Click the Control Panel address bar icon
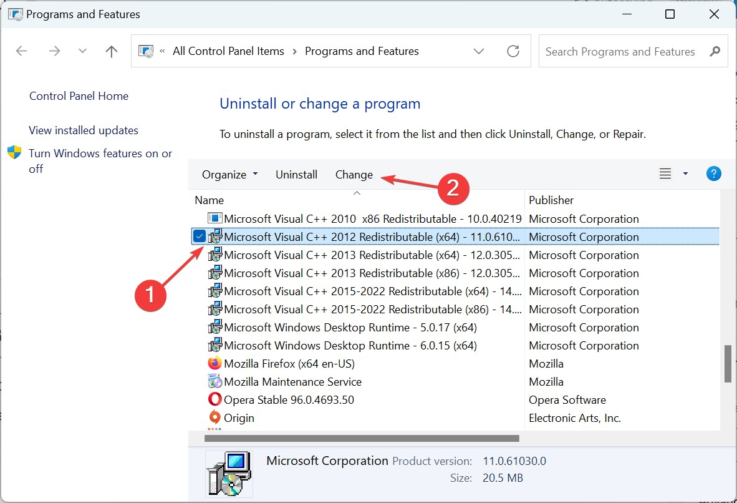 coord(146,51)
